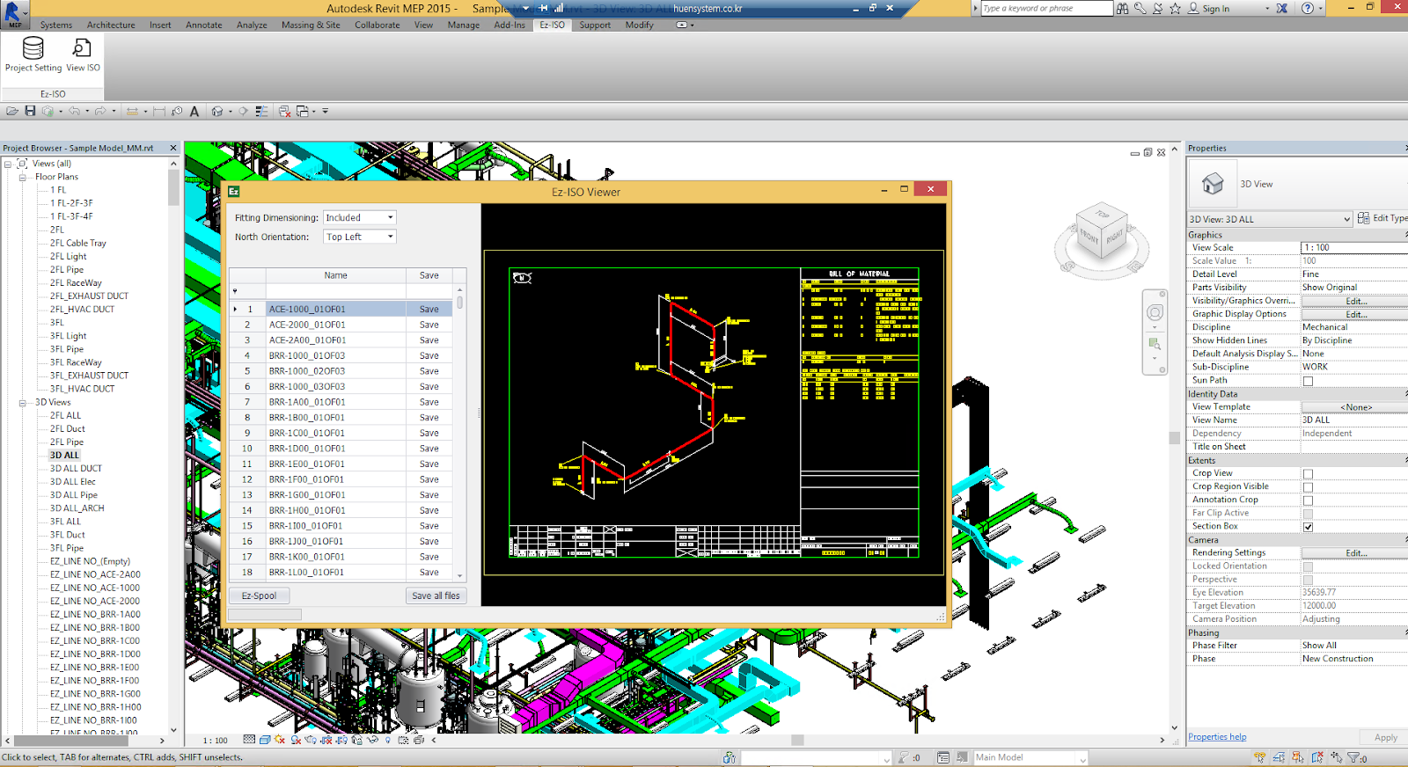
Task: Click the Filter icon in status bar
Action: click(x=1353, y=757)
